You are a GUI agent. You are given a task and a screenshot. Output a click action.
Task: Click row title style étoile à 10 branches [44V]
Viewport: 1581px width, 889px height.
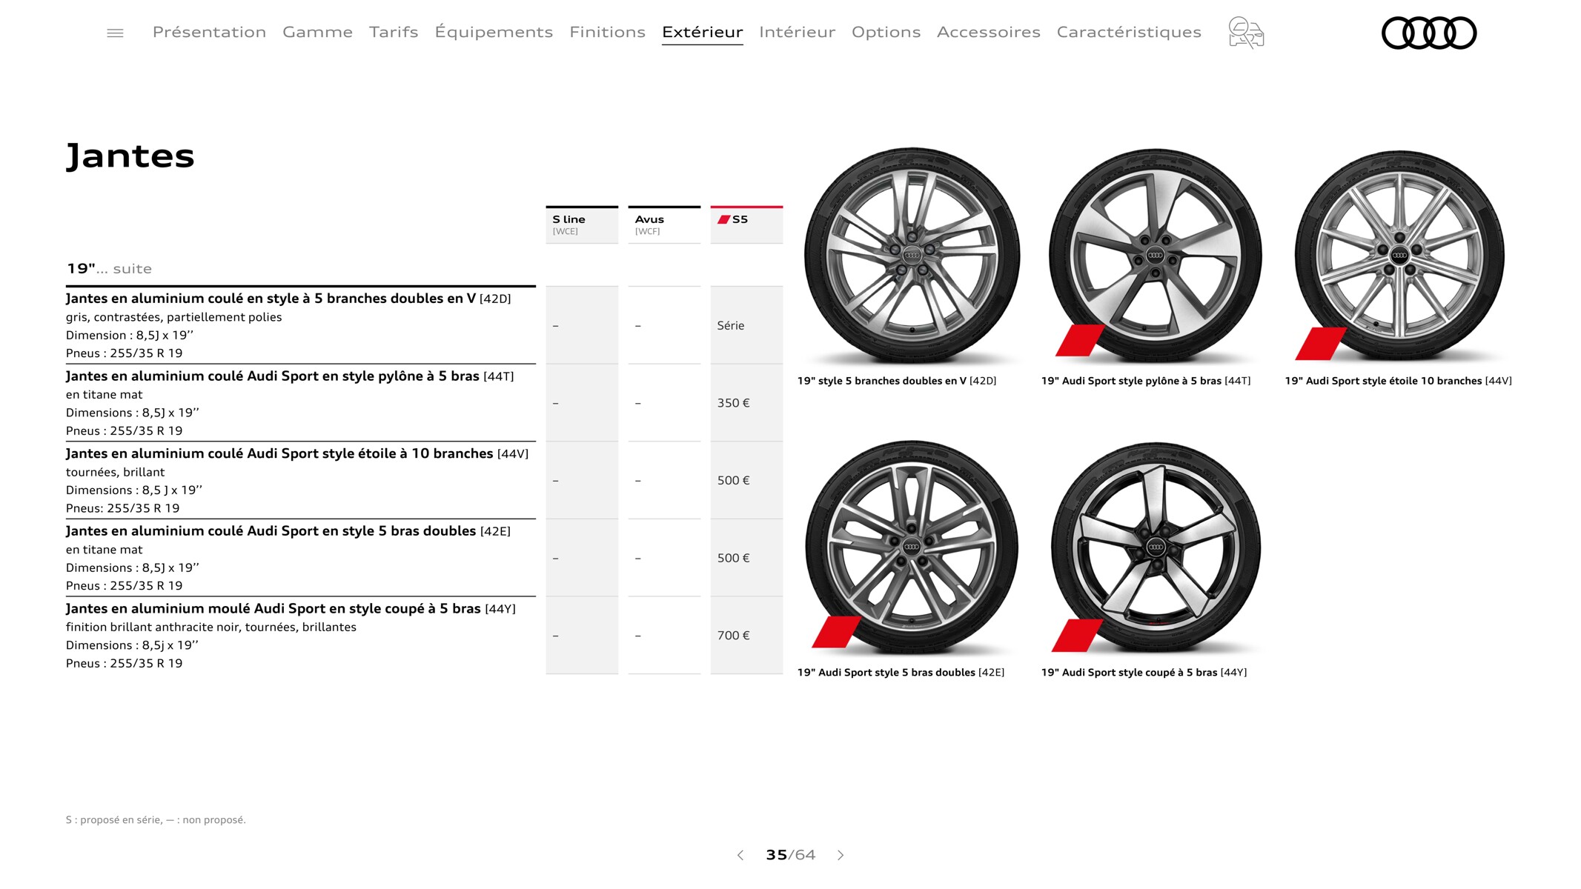point(297,453)
